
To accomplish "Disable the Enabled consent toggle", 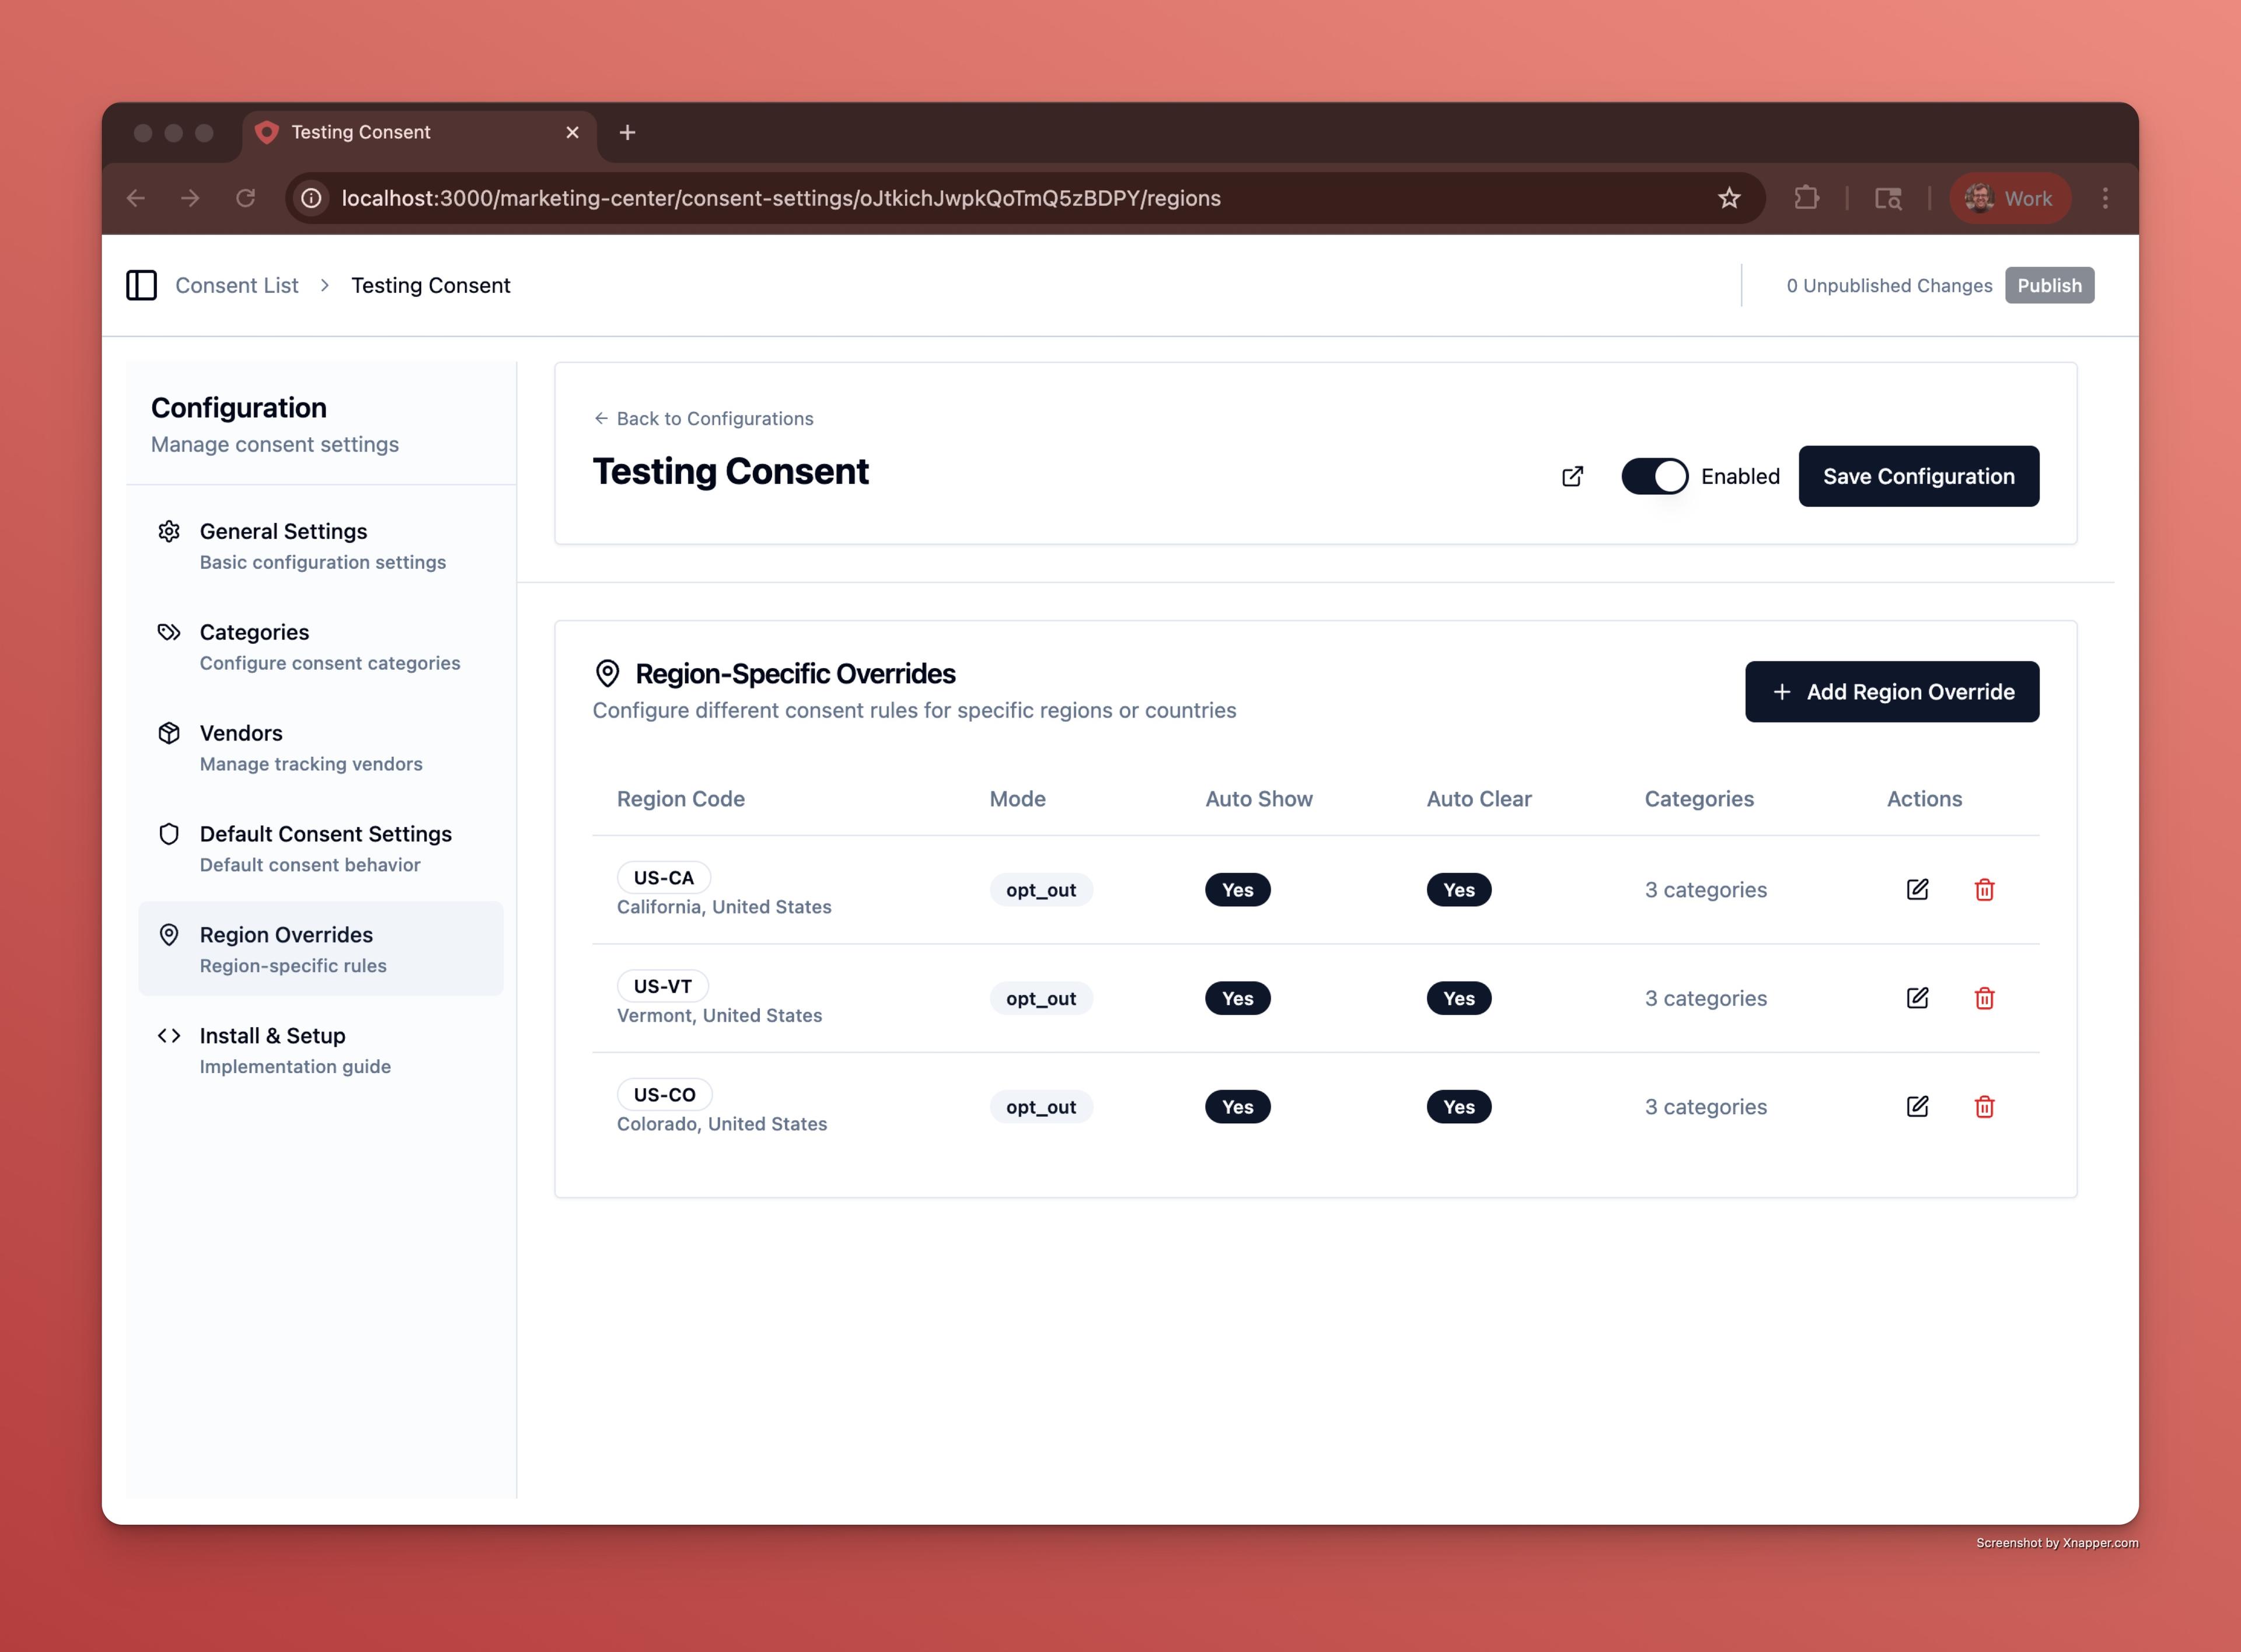I will click(x=1654, y=476).
